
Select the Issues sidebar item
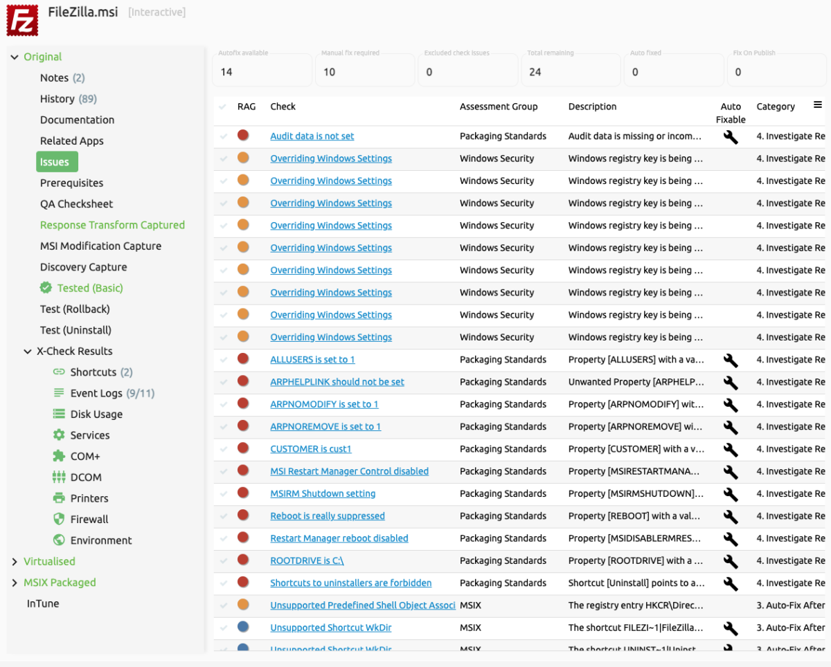pyautogui.click(x=57, y=162)
